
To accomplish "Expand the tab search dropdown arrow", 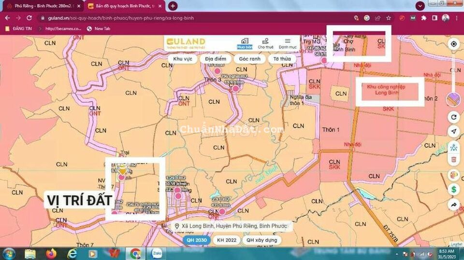I will tap(420, 6).
